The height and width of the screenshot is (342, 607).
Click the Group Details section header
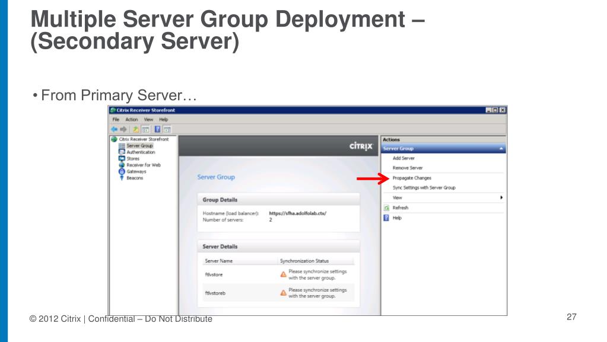pyautogui.click(x=278, y=200)
